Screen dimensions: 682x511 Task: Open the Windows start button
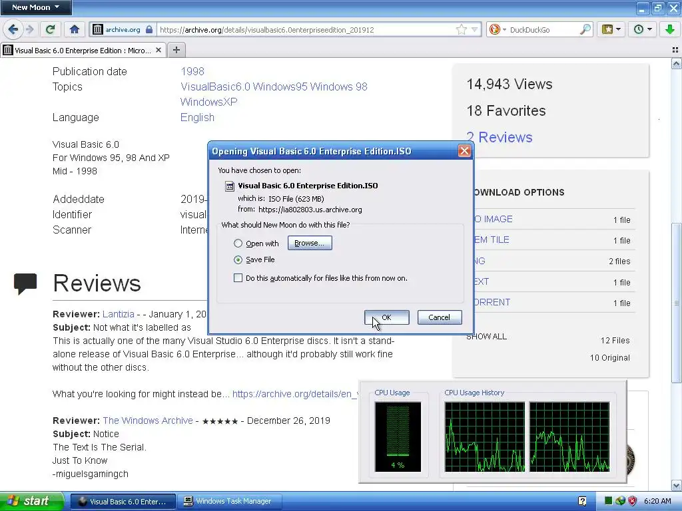[x=31, y=501]
